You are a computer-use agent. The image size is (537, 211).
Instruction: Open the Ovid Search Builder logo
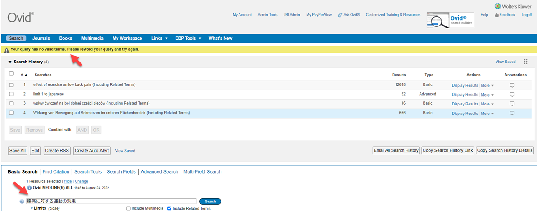[450, 20]
